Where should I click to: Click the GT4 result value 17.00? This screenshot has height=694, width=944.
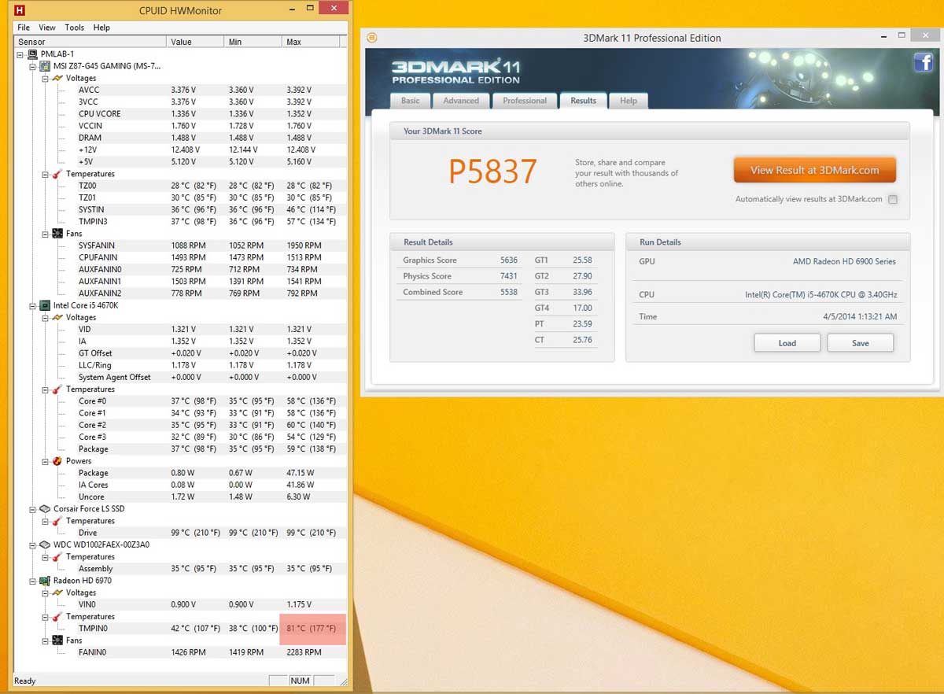(582, 308)
